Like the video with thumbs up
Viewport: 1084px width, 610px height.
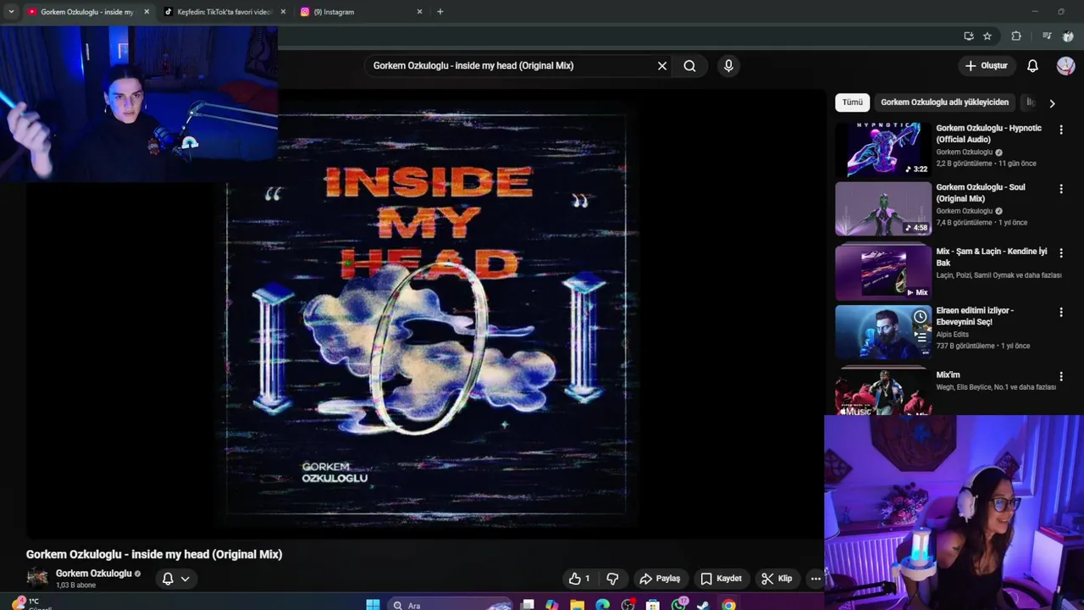click(580, 579)
